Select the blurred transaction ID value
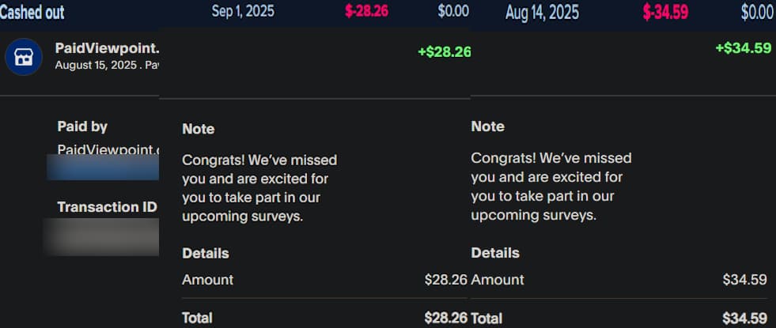The image size is (776, 328). pos(100,236)
